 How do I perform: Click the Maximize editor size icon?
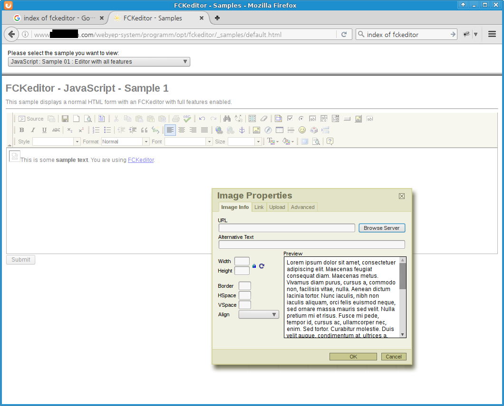304,142
